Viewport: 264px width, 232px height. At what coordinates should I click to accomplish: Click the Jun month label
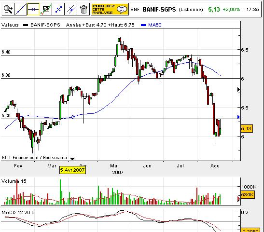pyautogui.click(x=147, y=166)
